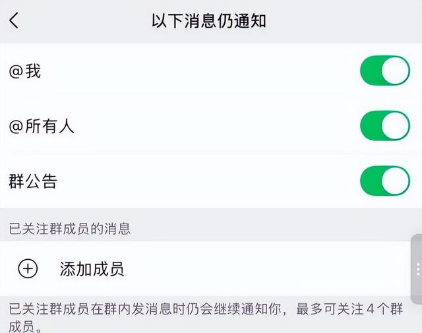Image resolution: width=422 pixels, height=333 pixels.
Task: Select the @我 row label
Action: pos(25,71)
